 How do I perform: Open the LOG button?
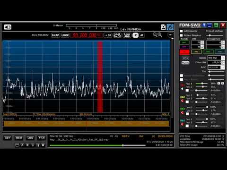point(30,138)
